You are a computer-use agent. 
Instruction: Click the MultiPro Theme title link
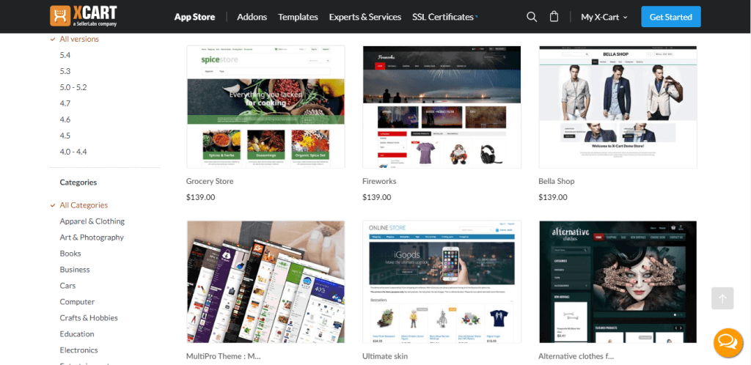(223, 356)
